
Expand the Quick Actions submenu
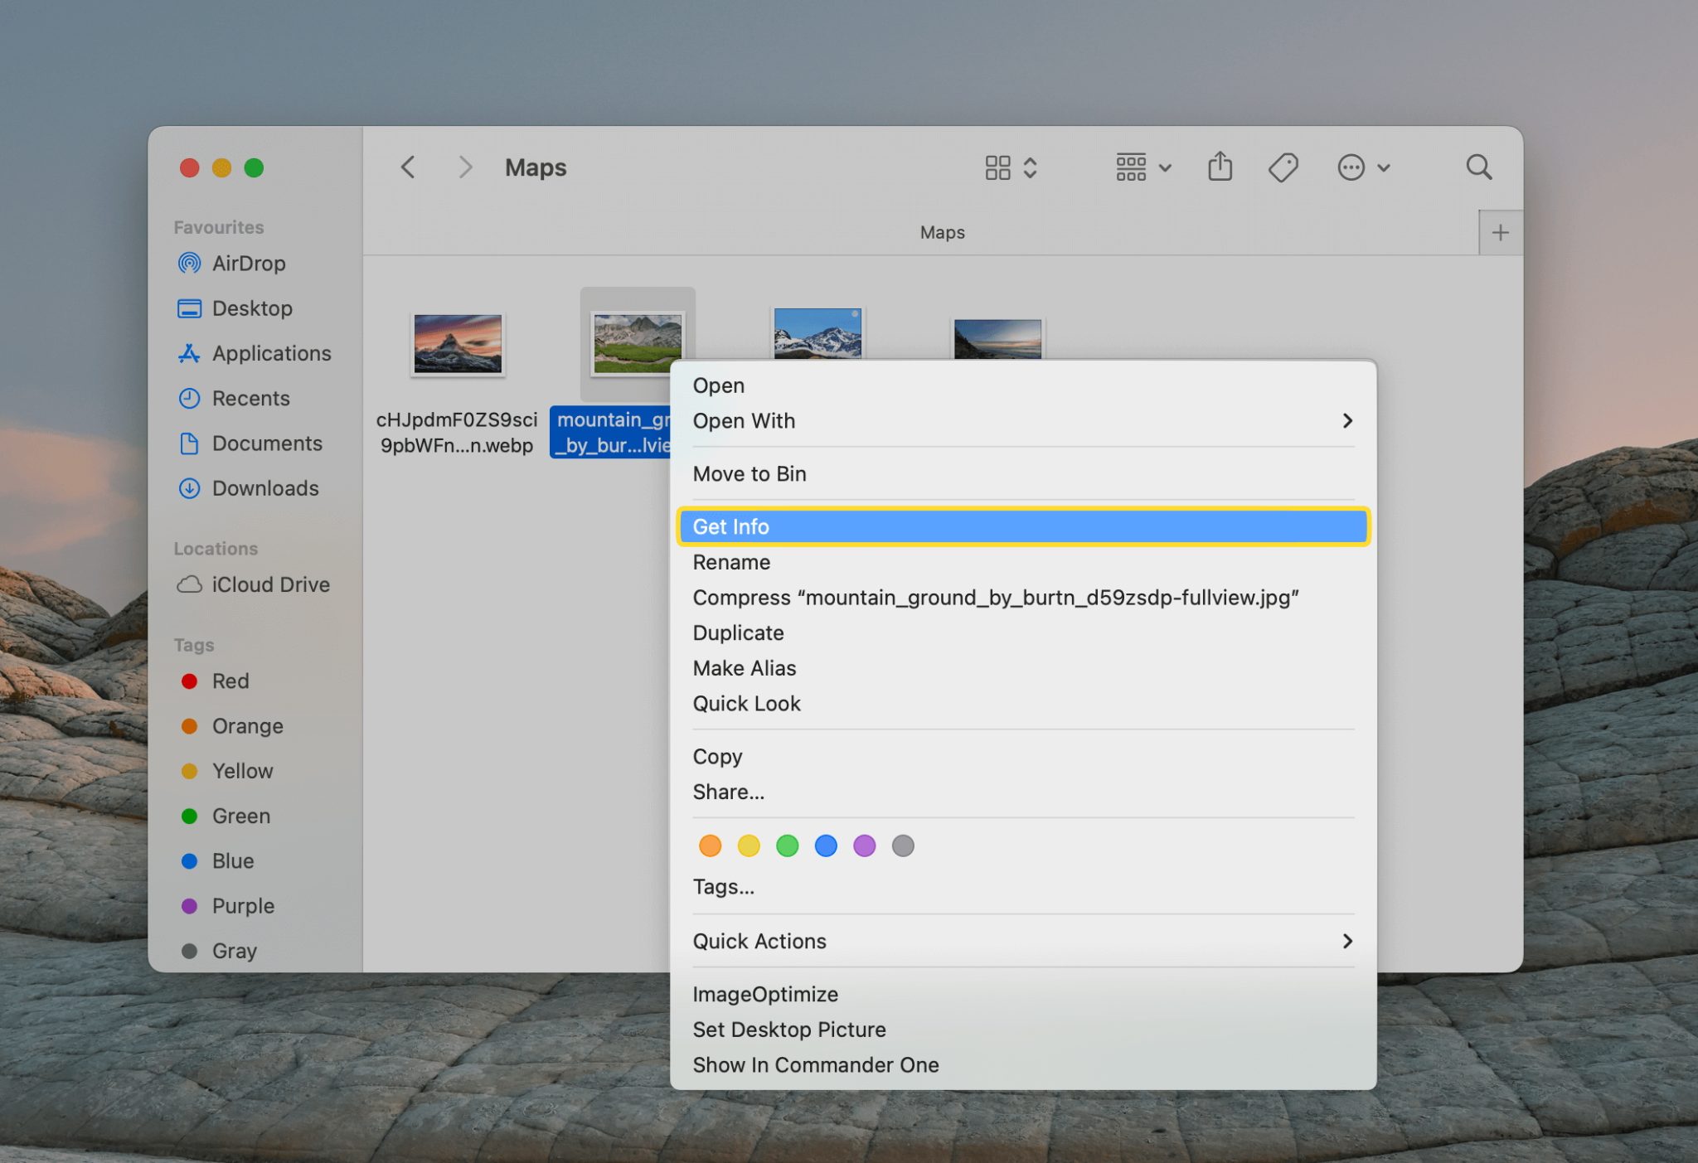(759, 941)
